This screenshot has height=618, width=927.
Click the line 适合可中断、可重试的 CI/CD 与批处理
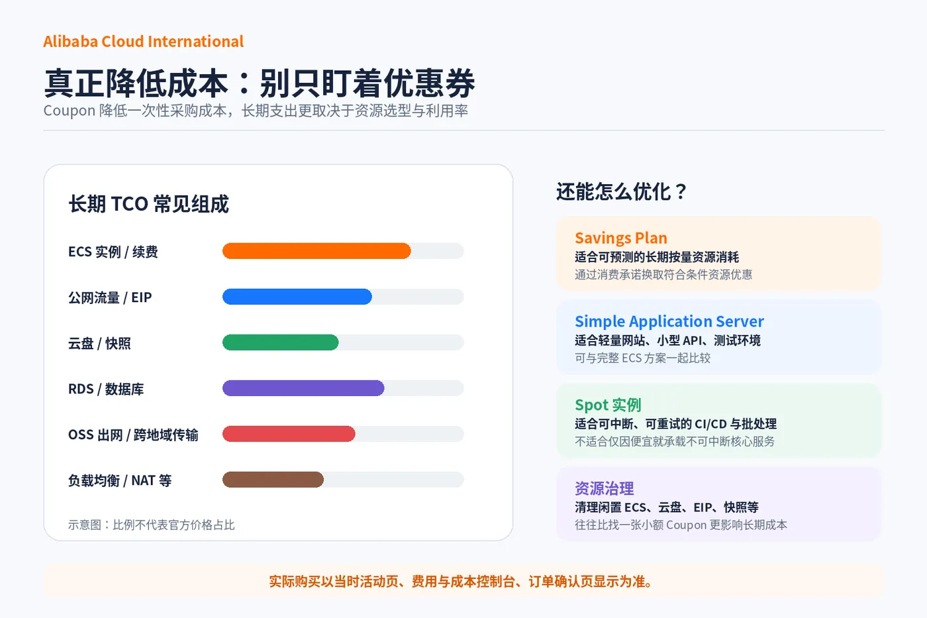pos(675,424)
